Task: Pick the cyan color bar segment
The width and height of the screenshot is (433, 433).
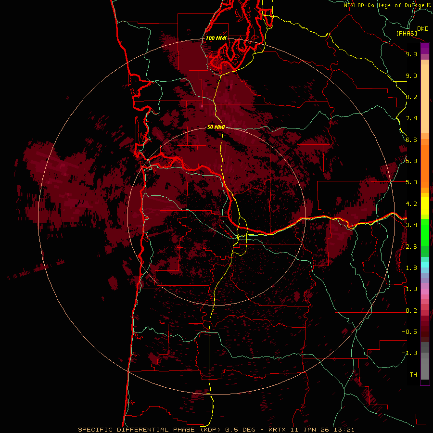Action: tap(425, 264)
